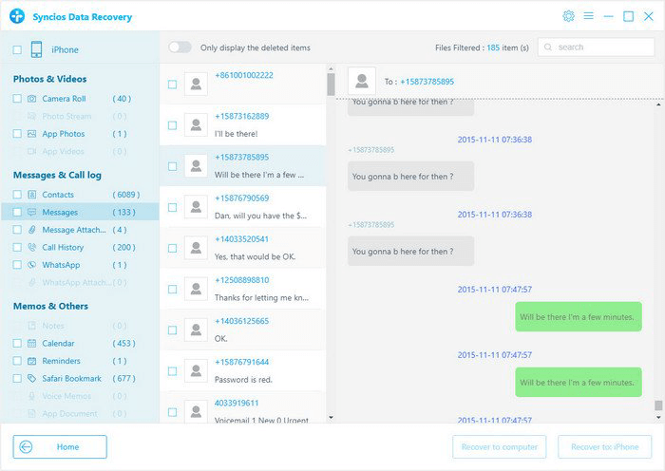Viewport: 665px width, 471px height.
Task: Click the Safari Bookmark tag icon
Action: 31,379
